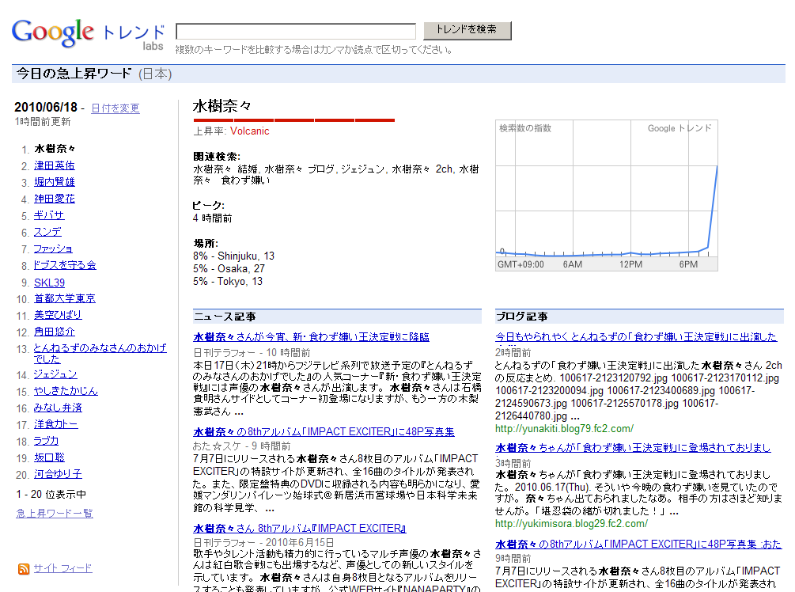Click the Google Trends logo
Image resolution: width=795 pixels, height=592 pixels.
(87, 32)
